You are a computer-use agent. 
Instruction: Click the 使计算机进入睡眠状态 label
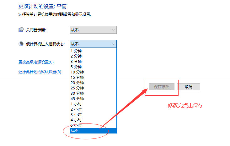[x=45, y=44]
